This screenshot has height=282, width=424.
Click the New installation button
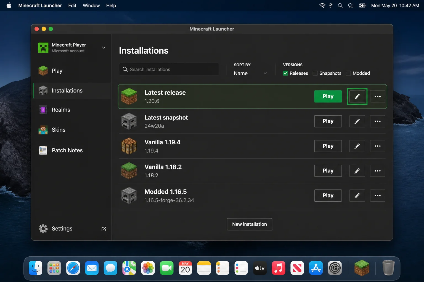pos(250,224)
